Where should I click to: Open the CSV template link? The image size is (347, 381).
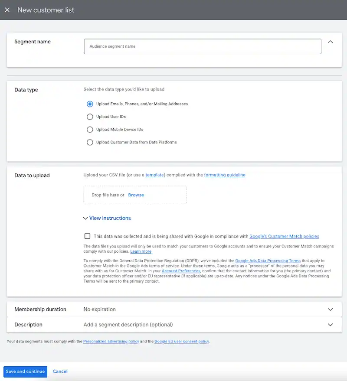154,175
